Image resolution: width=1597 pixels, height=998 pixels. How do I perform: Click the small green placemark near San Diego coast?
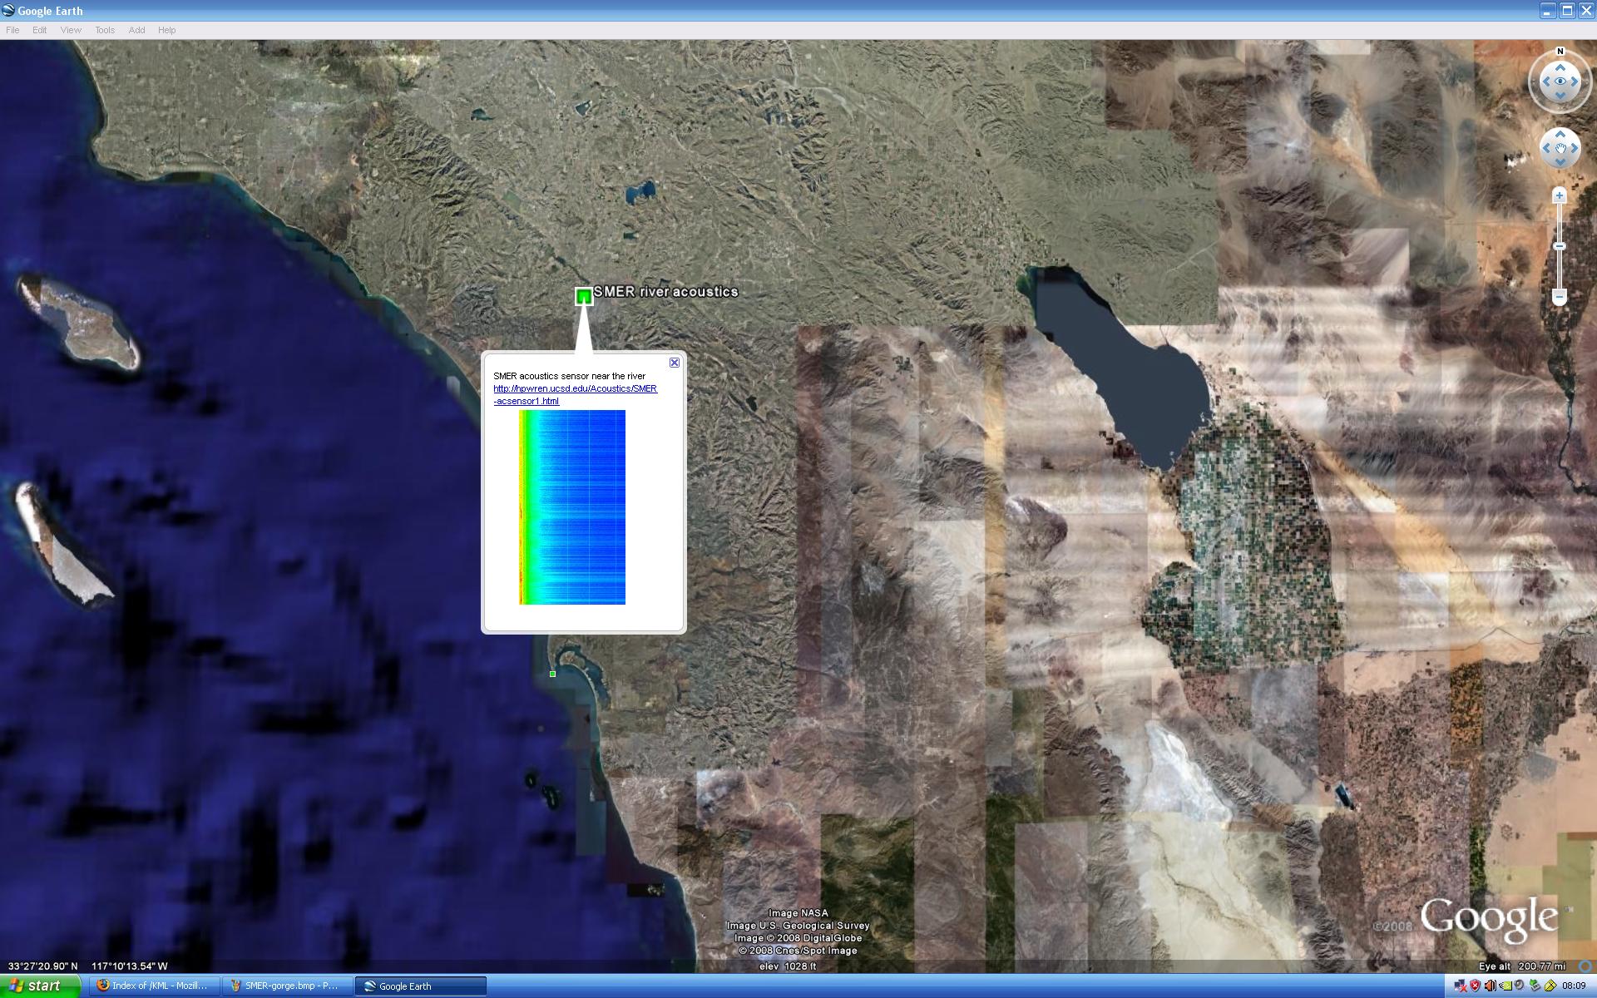tap(552, 674)
